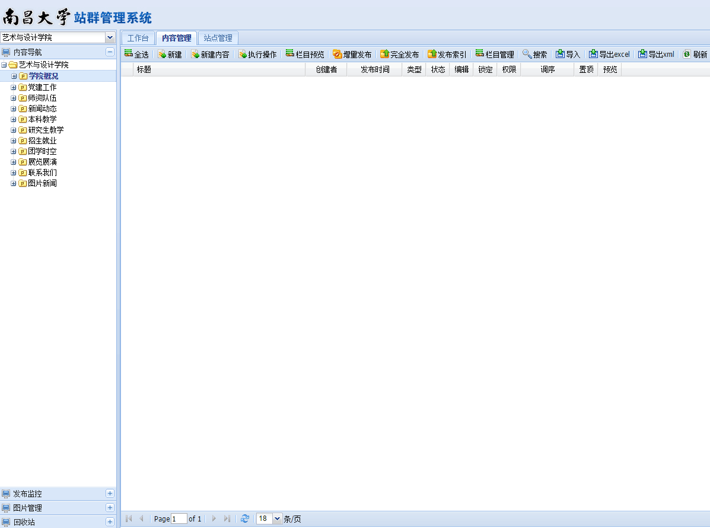
Task: Click the 导出excel export icon
Action: pyautogui.click(x=593, y=54)
